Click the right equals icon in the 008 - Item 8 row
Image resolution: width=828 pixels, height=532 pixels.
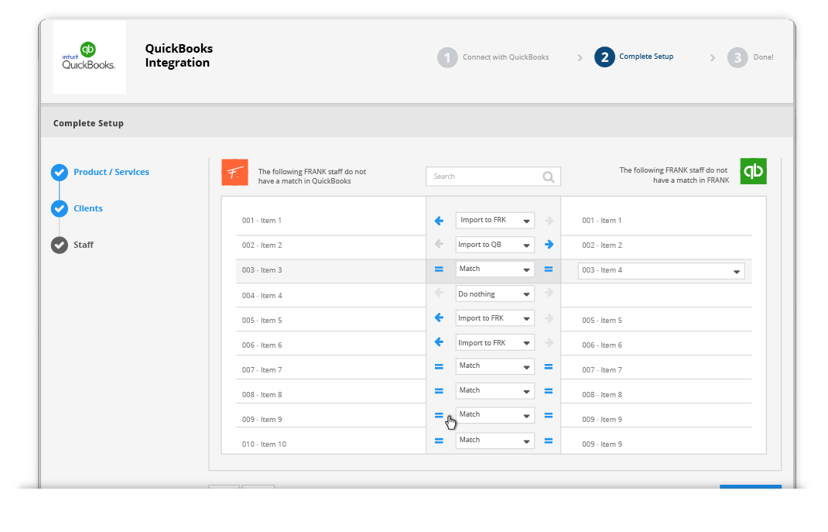tap(549, 392)
